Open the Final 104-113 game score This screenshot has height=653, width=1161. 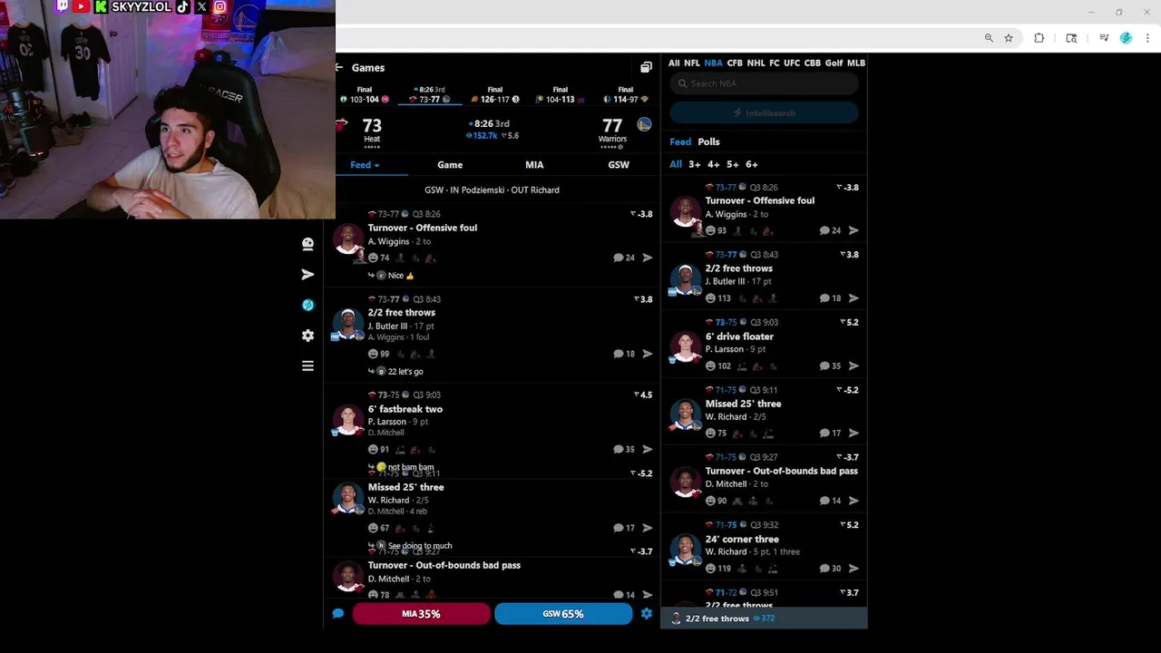tap(561, 95)
